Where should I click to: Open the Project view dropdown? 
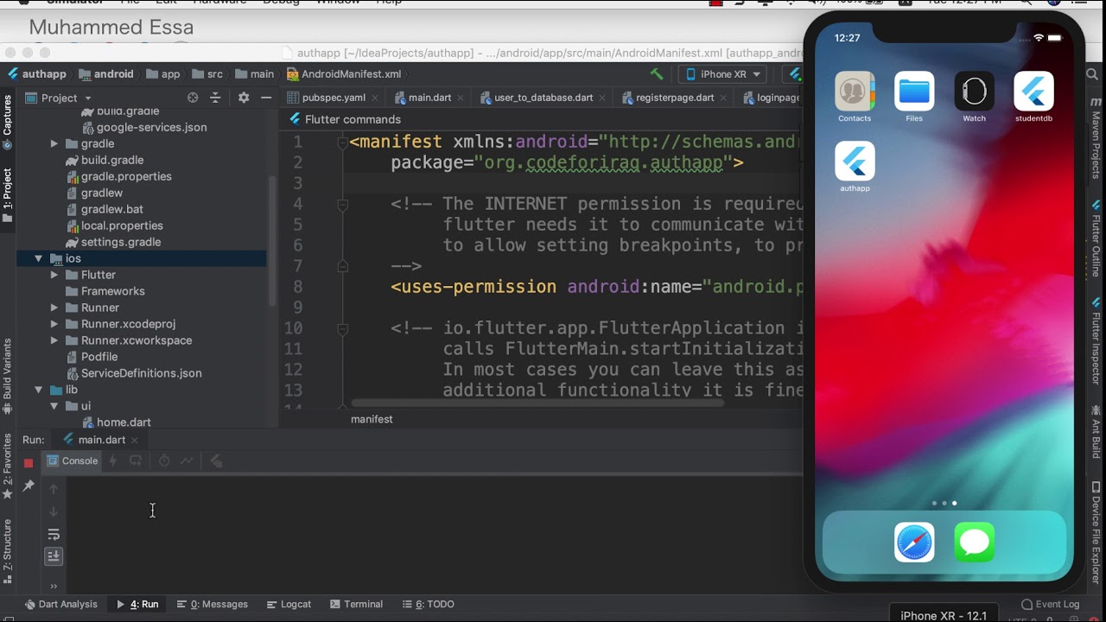click(x=59, y=98)
